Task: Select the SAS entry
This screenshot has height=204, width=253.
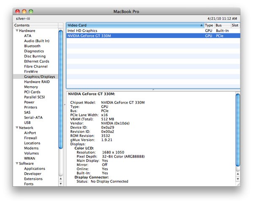Action: point(27,112)
